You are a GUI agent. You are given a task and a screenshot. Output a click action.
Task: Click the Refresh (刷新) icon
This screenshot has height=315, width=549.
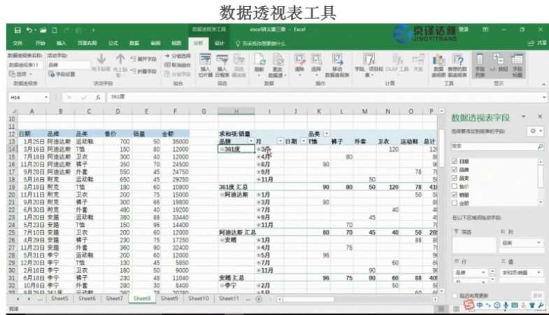[x=259, y=59]
